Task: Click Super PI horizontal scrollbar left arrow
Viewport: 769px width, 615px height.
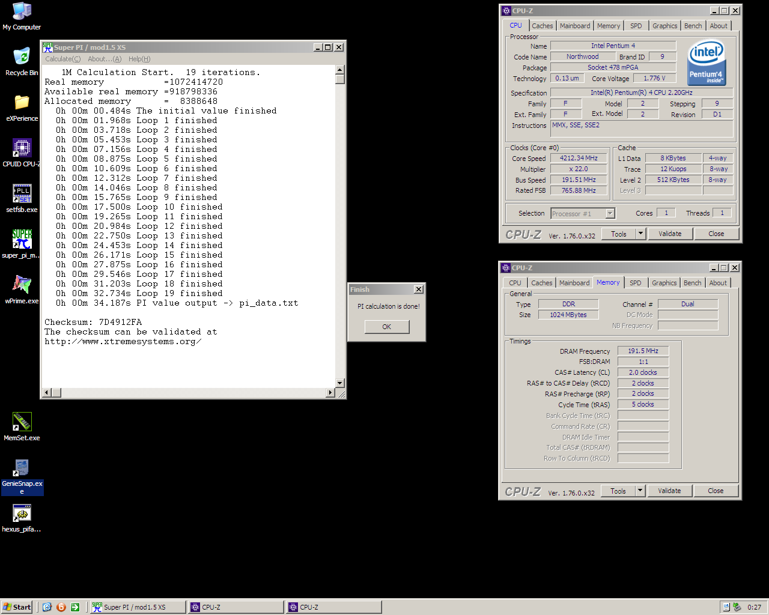Action: [x=46, y=393]
